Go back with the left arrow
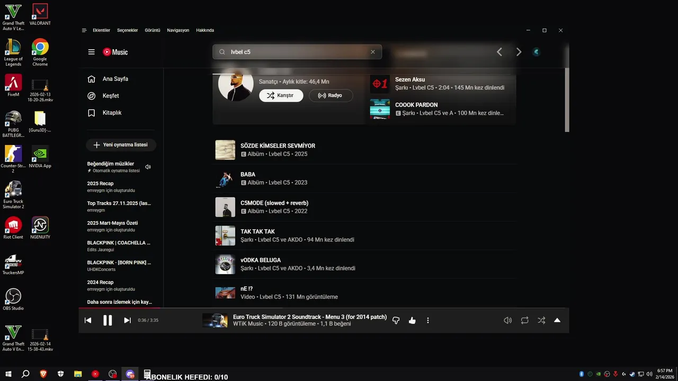This screenshot has height=381, width=678. click(499, 52)
